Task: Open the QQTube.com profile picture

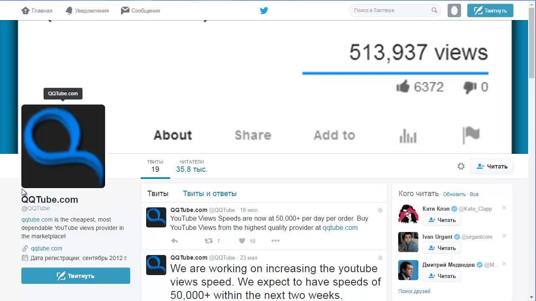Action: point(63,146)
